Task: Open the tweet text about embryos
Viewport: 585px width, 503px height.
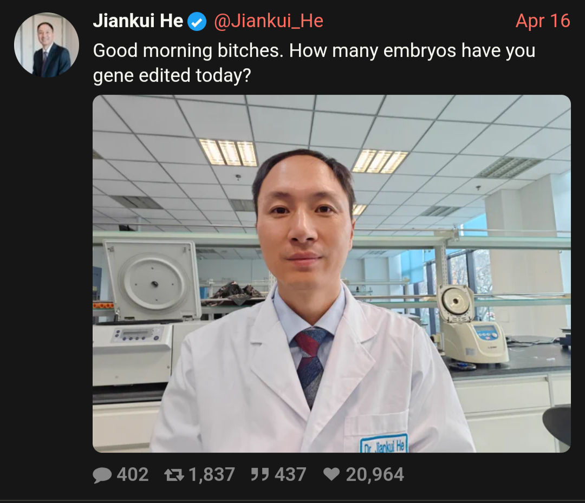Action: pos(314,63)
